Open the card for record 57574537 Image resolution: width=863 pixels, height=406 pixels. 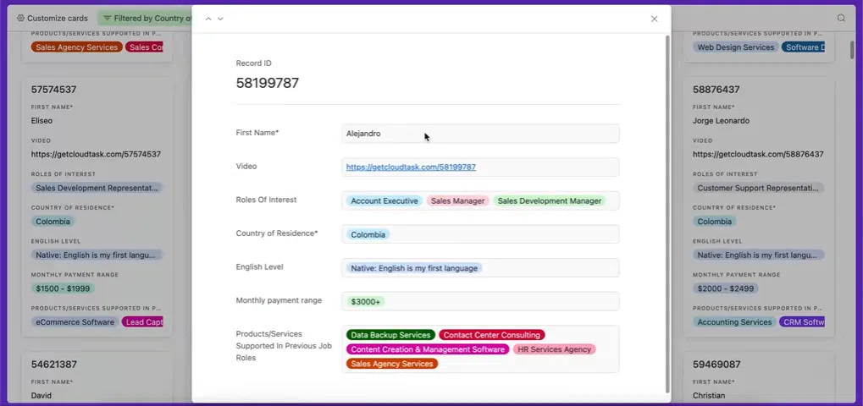coord(97,208)
